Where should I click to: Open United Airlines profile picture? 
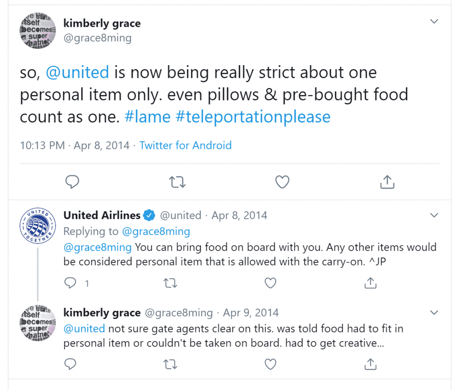(38, 226)
